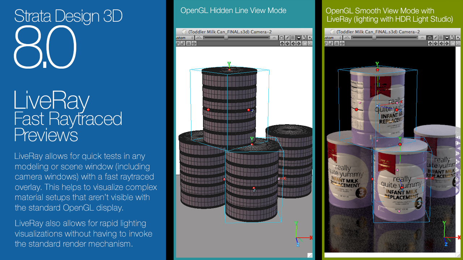Toggle the grid icon in the LiveRay window
Viewport: 463px width, 260px height.
click(x=441, y=38)
